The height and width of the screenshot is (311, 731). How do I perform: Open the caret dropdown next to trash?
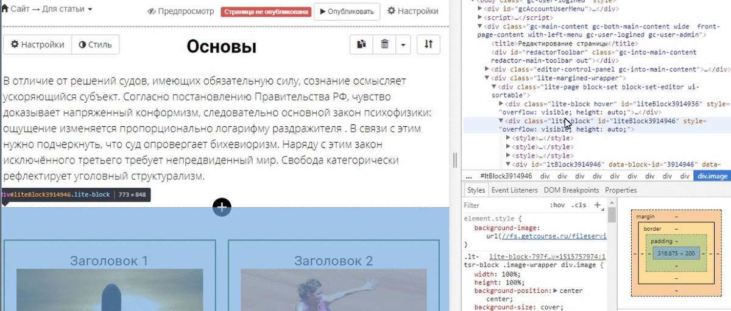404,44
